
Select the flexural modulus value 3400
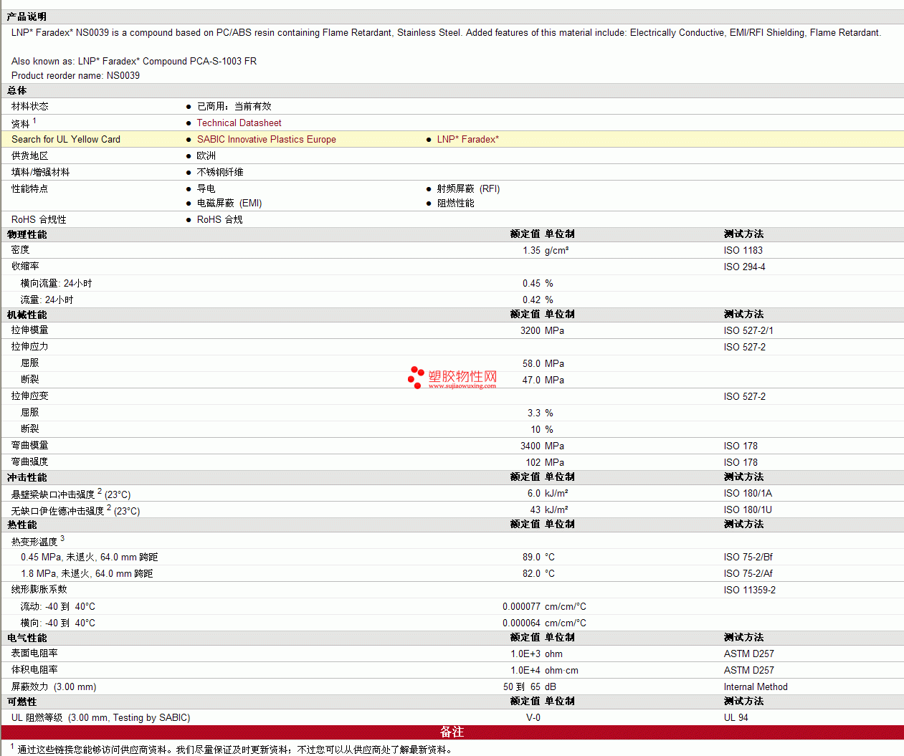(530, 446)
